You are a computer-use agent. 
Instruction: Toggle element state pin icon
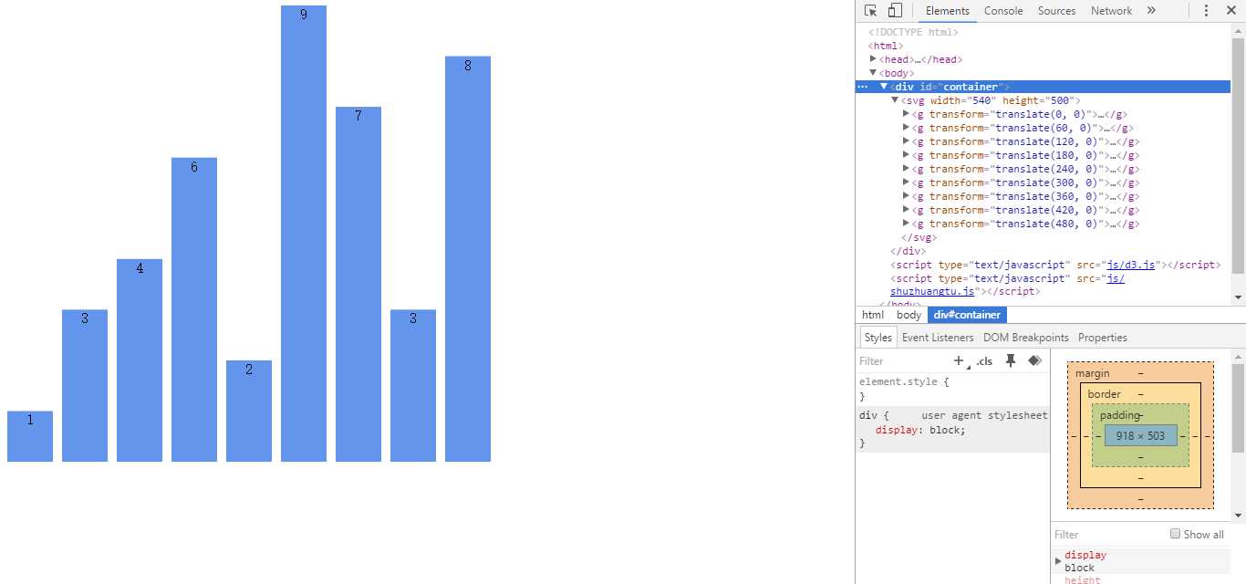click(1010, 361)
